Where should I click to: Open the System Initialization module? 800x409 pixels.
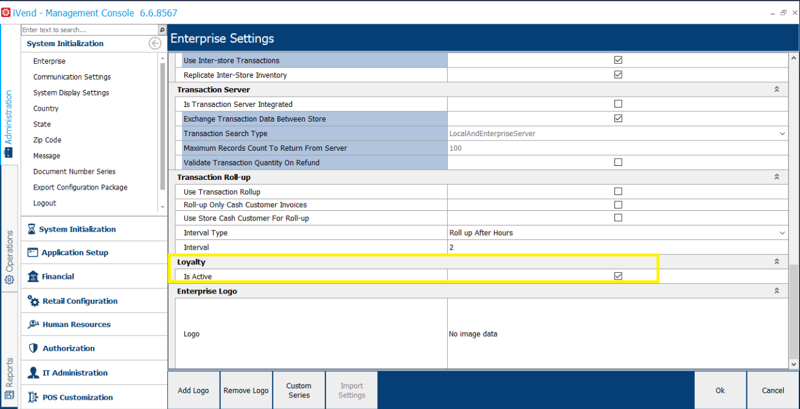point(94,229)
